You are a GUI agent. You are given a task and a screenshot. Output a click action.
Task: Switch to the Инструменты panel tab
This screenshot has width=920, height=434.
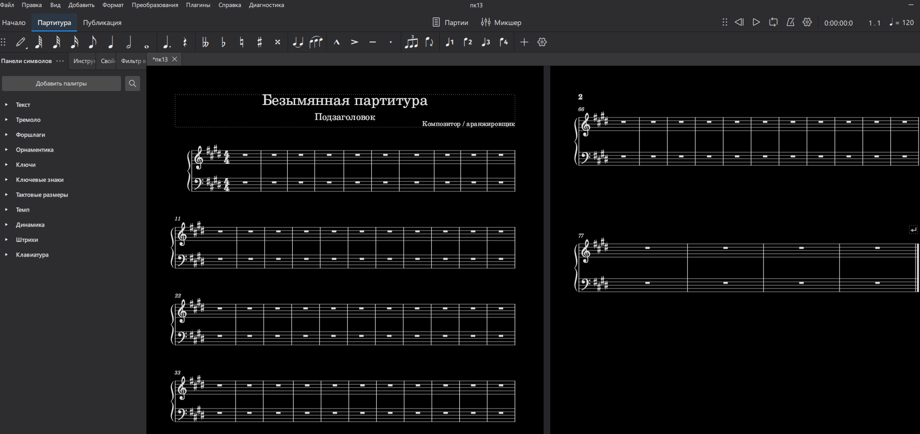click(84, 61)
